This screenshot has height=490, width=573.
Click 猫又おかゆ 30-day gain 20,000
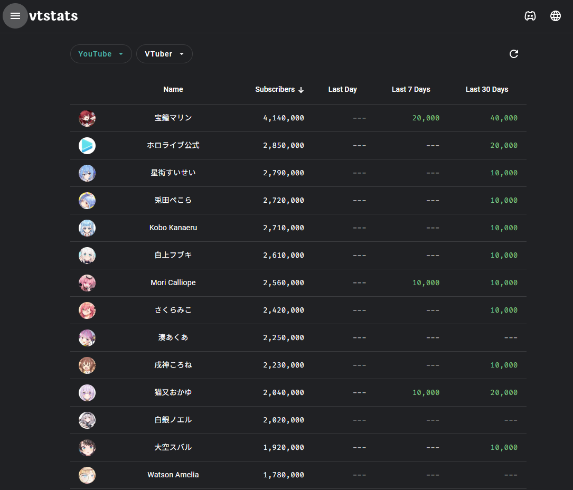(504, 392)
